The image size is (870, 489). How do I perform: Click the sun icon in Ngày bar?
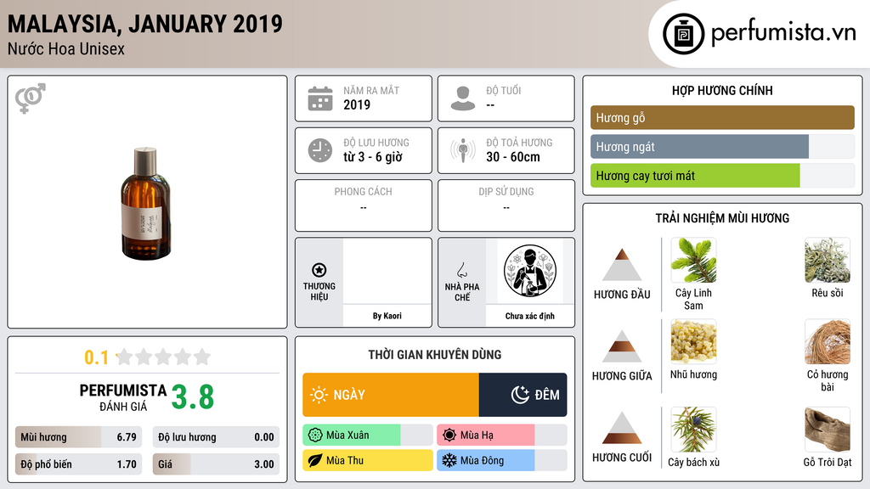[x=319, y=395]
